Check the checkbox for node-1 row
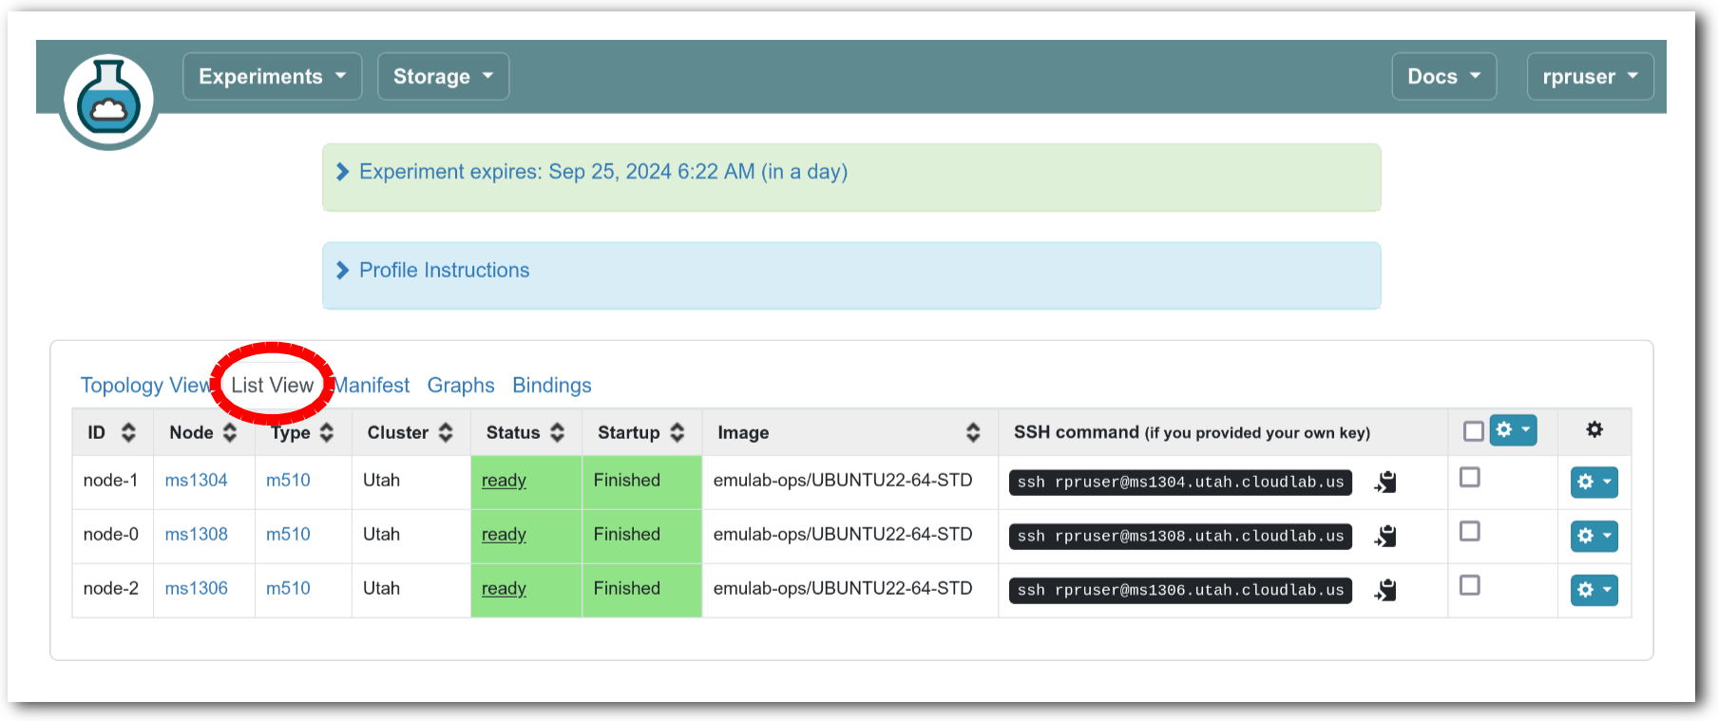Viewport: 1718px width, 721px height. point(1470,477)
